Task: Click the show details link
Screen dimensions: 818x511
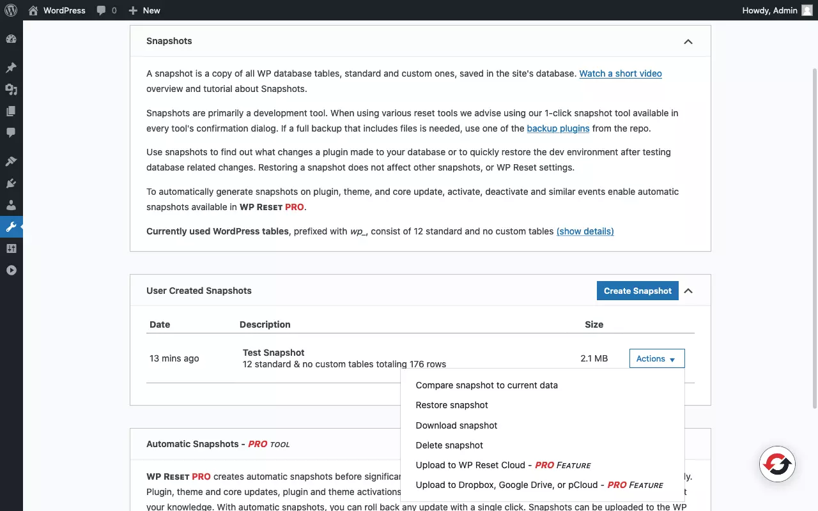Action: click(585, 231)
